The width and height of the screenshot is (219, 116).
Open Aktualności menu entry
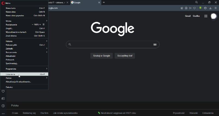(24, 56)
